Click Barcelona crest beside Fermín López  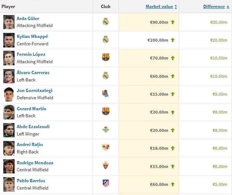coord(105,58)
